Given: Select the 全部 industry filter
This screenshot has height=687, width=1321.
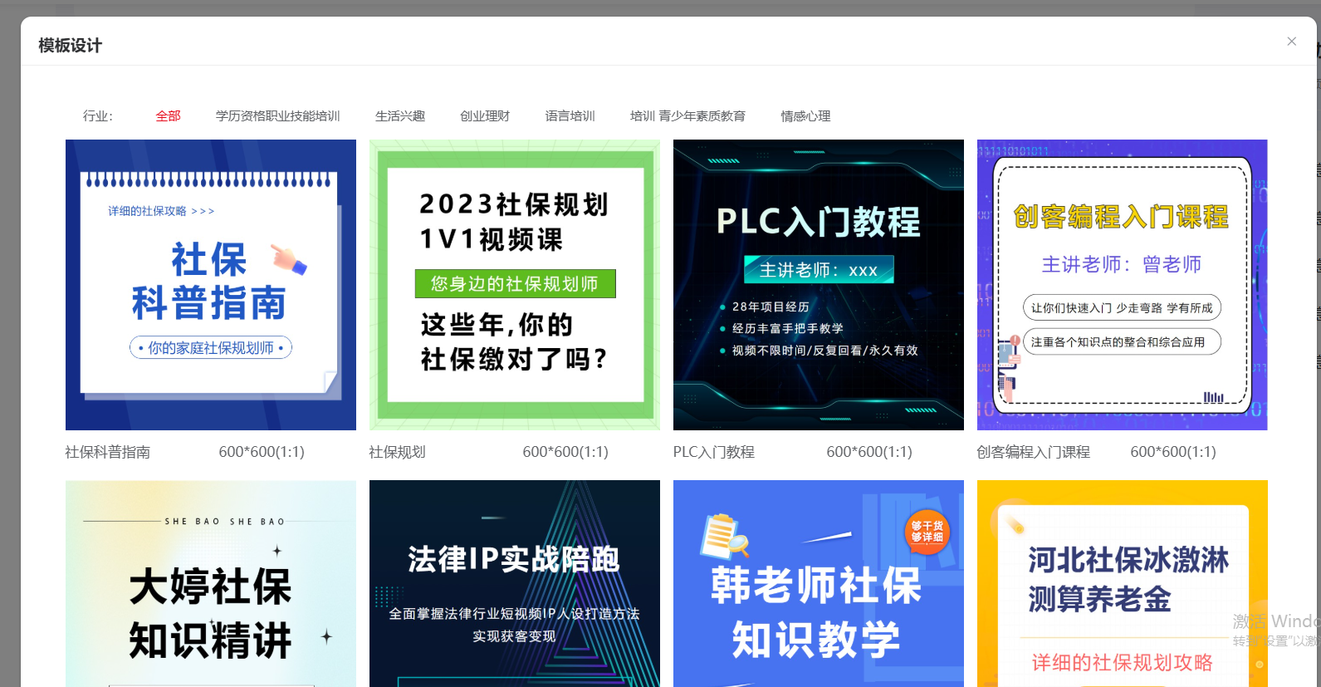Looking at the screenshot, I should click(x=169, y=116).
